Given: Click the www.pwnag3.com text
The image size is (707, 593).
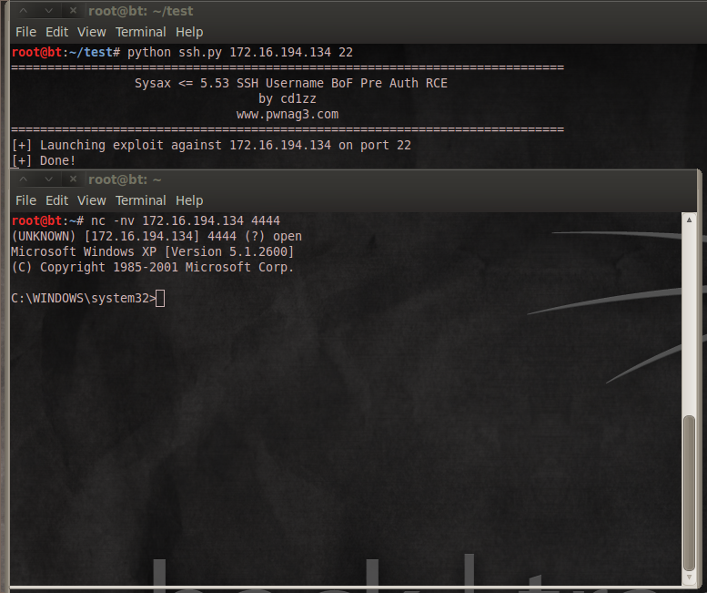Looking at the screenshot, I should (x=288, y=115).
